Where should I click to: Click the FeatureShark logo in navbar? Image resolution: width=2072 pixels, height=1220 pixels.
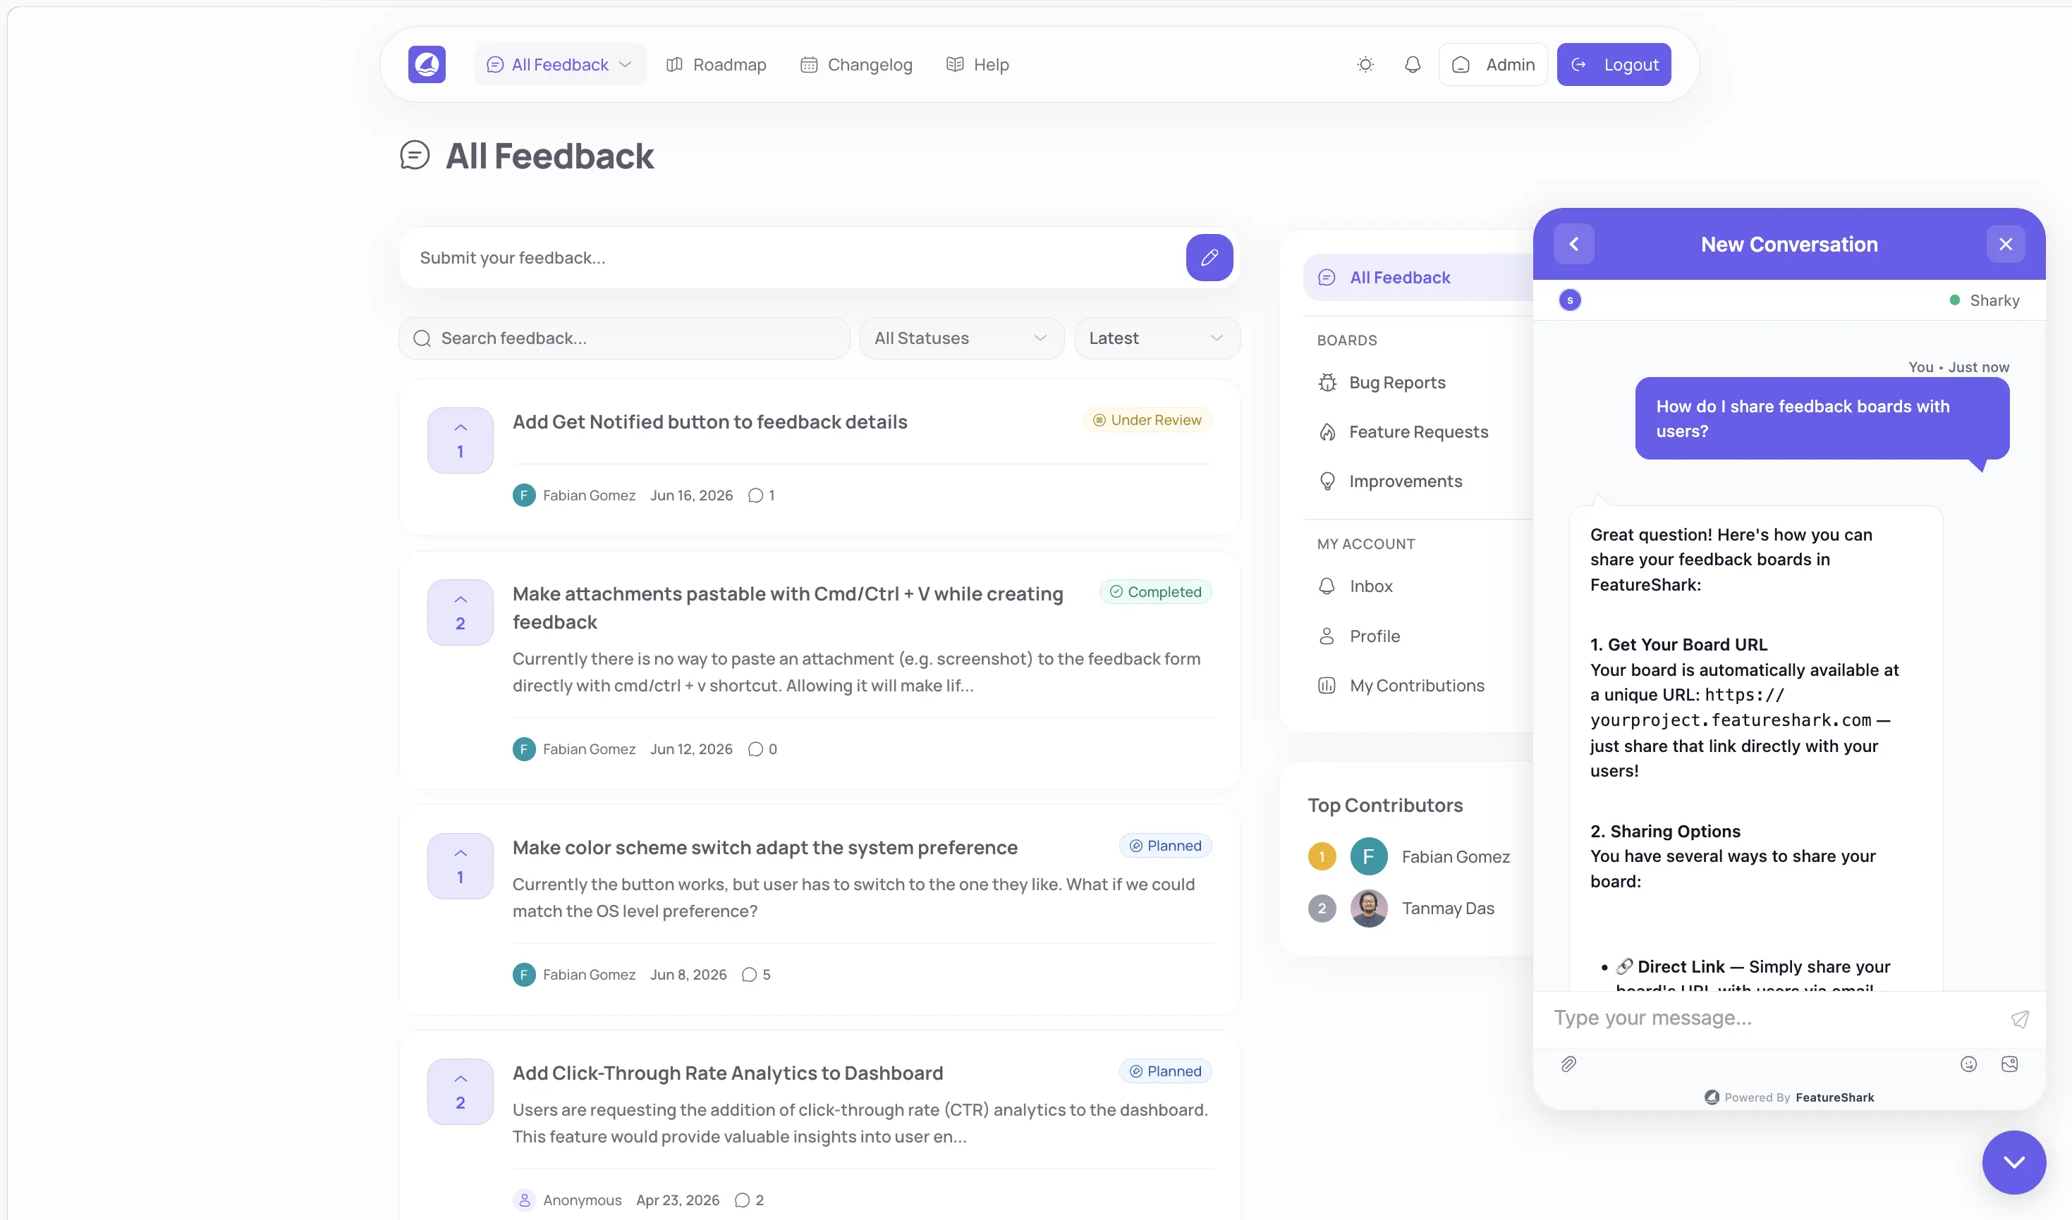pyautogui.click(x=427, y=64)
